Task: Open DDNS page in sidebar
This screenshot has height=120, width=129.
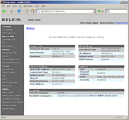Action: coord(4,79)
